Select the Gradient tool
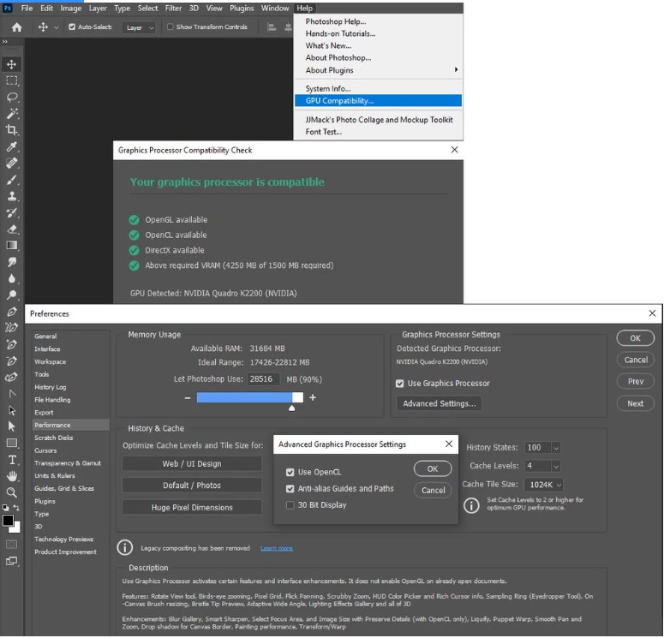 (x=11, y=246)
